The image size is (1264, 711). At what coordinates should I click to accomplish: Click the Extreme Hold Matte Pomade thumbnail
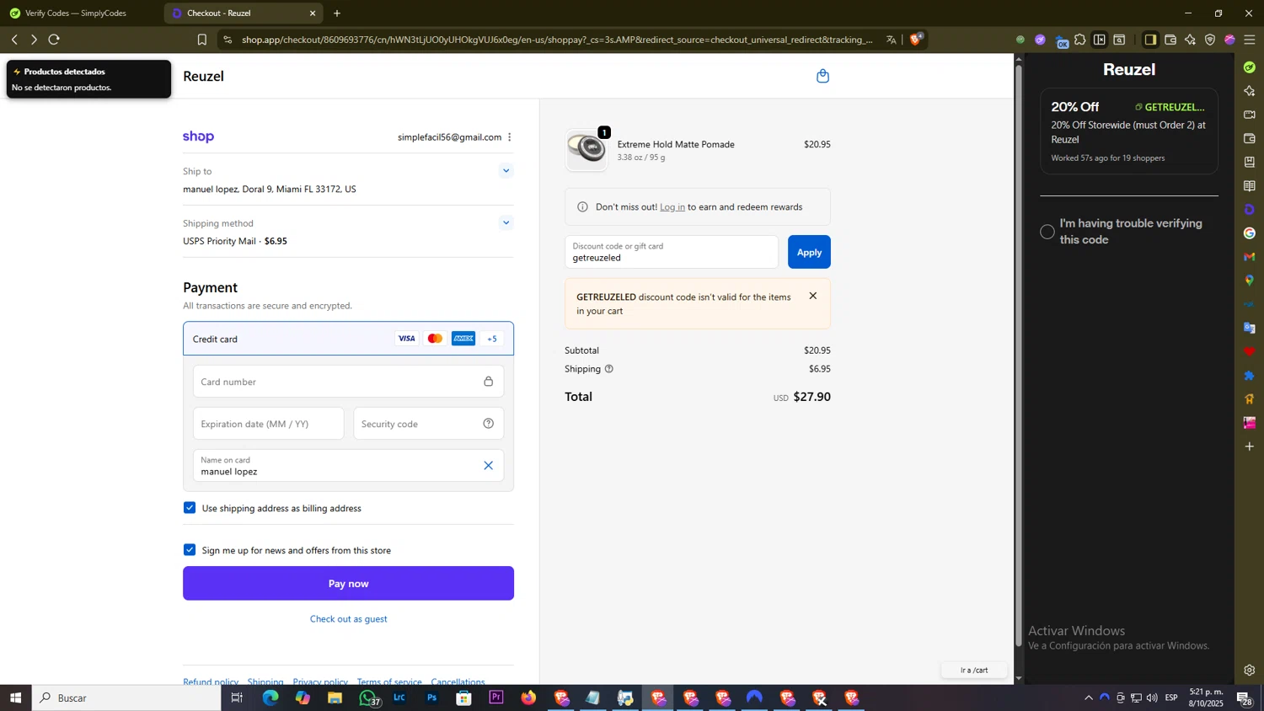click(x=586, y=150)
